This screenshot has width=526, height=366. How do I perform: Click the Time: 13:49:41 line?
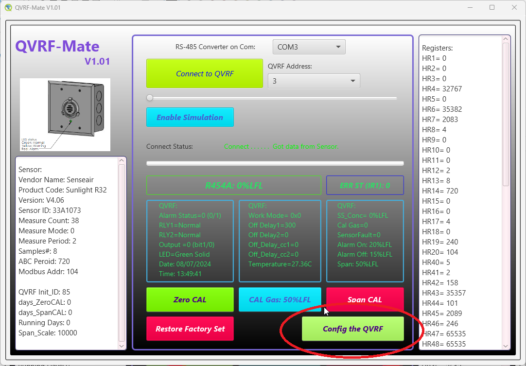(x=180, y=274)
